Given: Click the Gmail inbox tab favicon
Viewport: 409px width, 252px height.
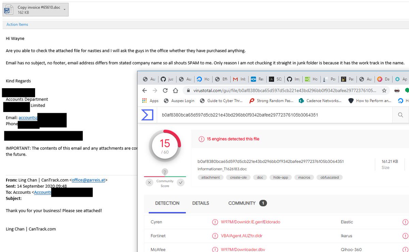Looking at the screenshot, I should (x=236, y=79).
